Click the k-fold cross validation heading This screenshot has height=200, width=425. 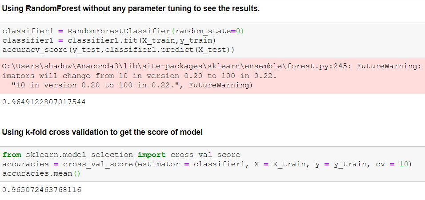103,132
